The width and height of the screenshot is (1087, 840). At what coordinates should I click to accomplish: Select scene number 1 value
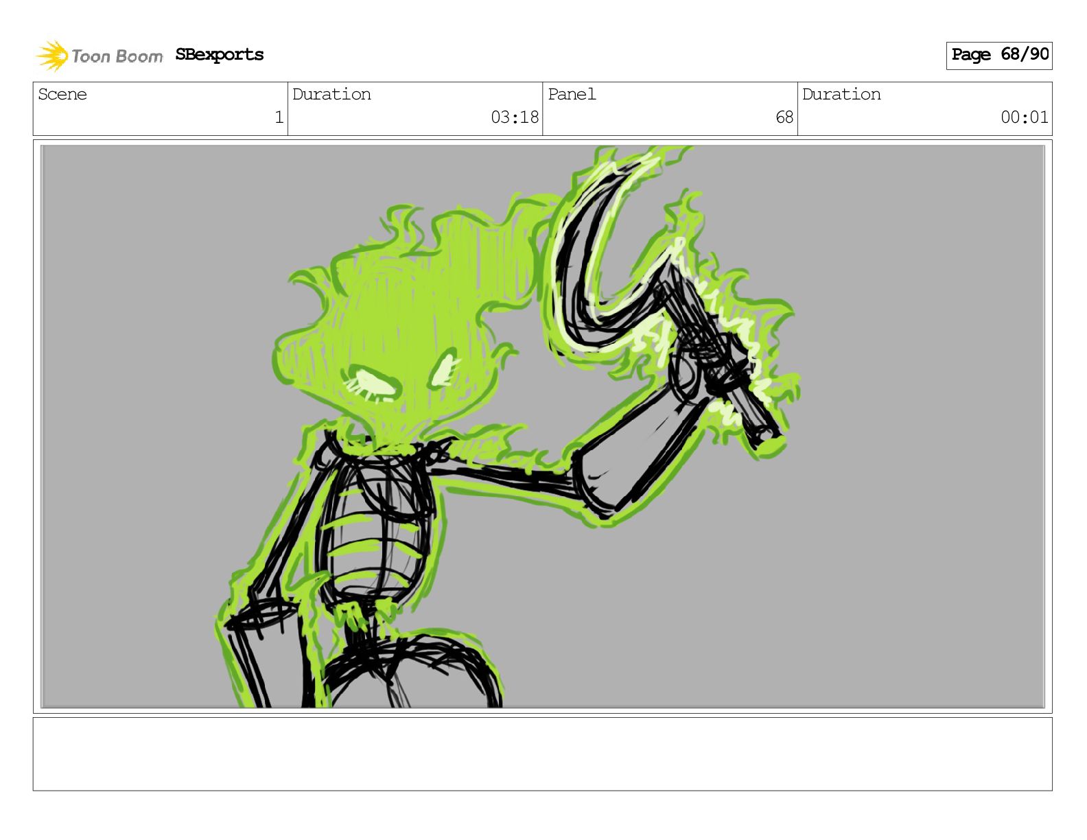coord(279,117)
